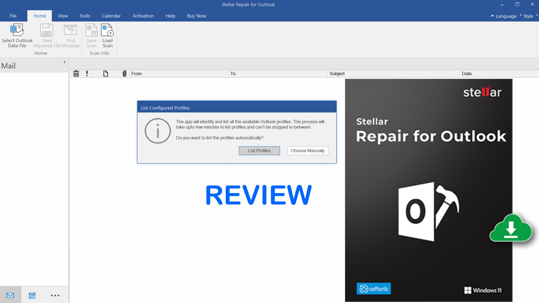Screen dimensions: 539x303
Task: Click the new message document icon
Action: [106, 73]
